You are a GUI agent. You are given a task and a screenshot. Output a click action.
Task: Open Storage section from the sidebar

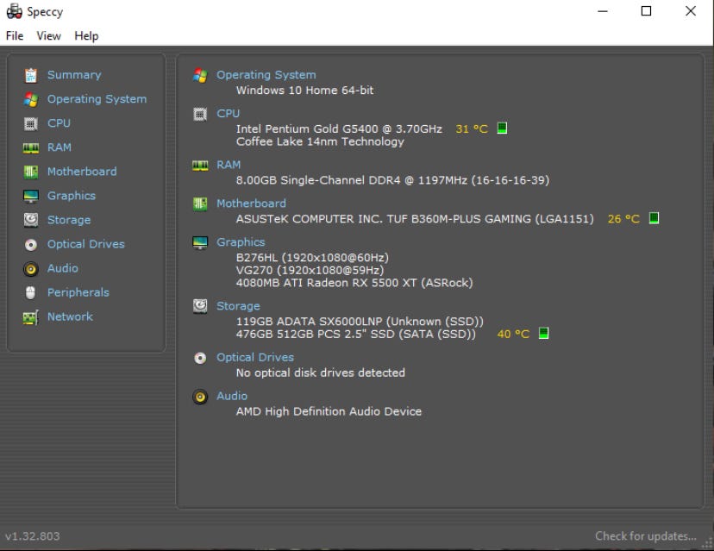click(x=69, y=220)
